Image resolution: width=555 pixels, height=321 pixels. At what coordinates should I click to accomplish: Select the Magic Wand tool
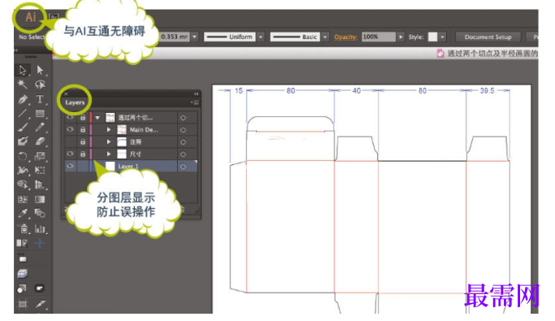point(23,85)
